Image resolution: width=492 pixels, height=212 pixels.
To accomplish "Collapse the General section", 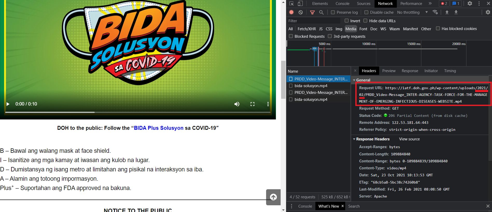I will point(354,80).
